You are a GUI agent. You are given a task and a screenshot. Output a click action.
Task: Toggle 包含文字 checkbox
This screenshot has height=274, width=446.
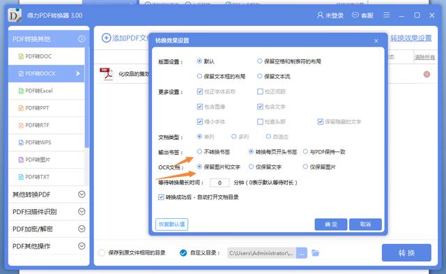click(x=260, y=107)
